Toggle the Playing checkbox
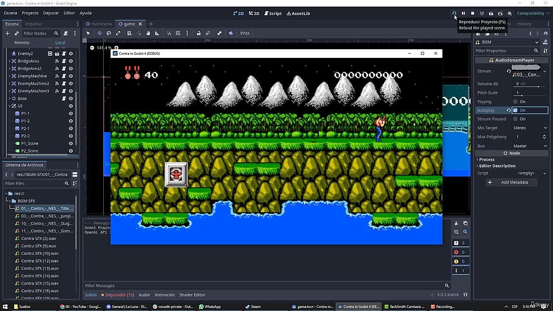553x311 pixels. pyautogui.click(x=515, y=102)
